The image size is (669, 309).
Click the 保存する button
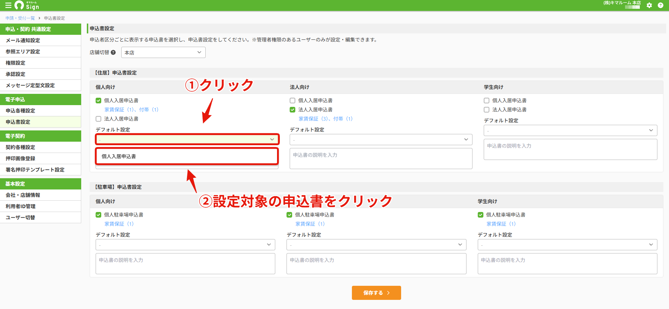click(376, 293)
